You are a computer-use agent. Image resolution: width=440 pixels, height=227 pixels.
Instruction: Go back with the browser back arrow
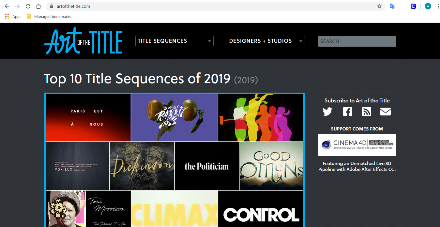pyautogui.click(x=7, y=6)
